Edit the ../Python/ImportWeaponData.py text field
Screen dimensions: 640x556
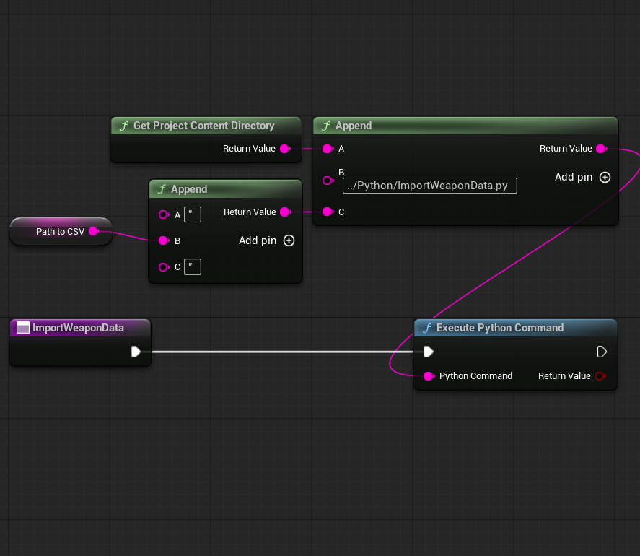(430, 186)
